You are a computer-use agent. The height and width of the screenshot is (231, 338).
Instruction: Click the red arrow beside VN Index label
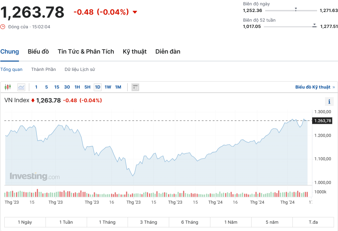coord(33,101)
